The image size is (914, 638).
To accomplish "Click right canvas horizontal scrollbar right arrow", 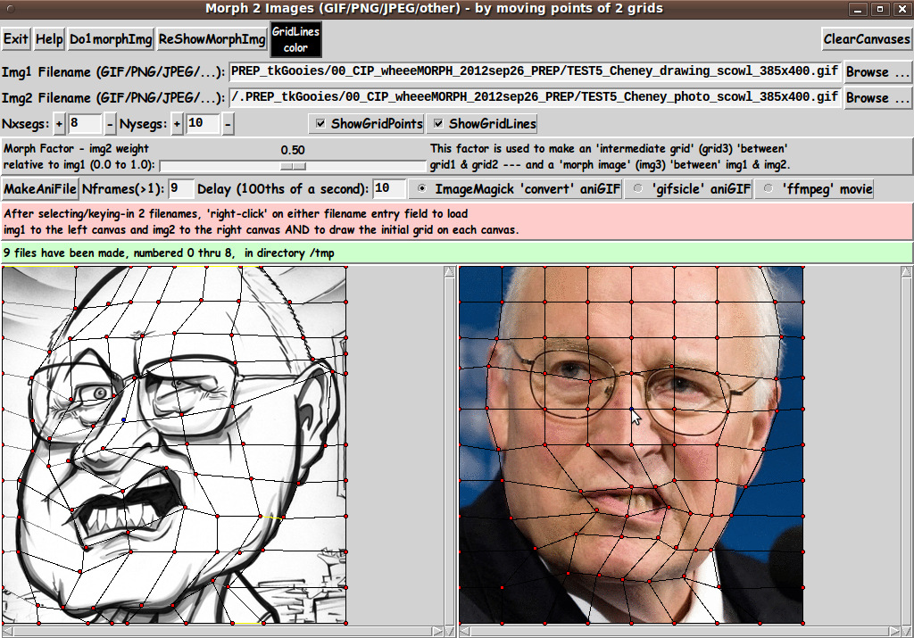I will point(894,631).
